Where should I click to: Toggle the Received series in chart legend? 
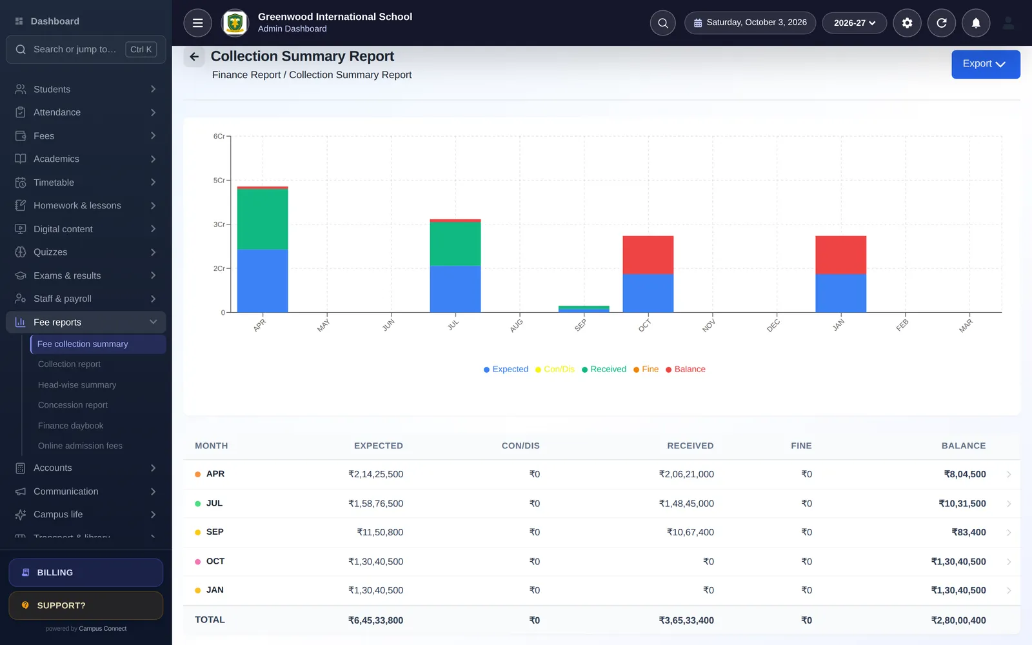point(604,369)
